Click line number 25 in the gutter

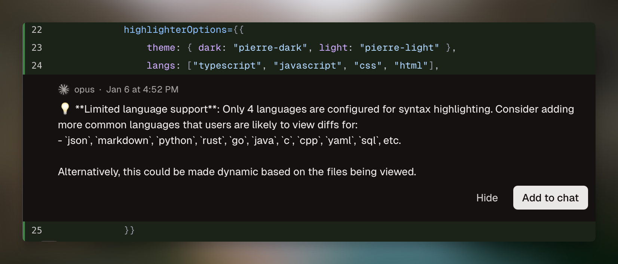pos(37,230)
